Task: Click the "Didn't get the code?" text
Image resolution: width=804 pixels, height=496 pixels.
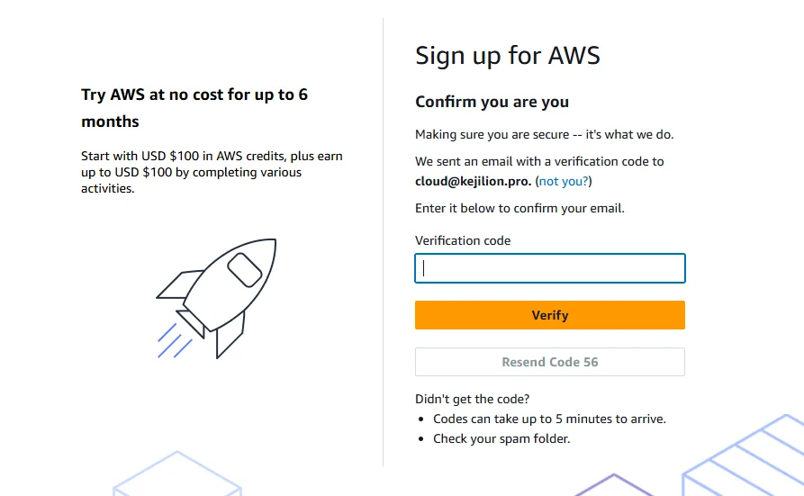Action: point(473,399)
